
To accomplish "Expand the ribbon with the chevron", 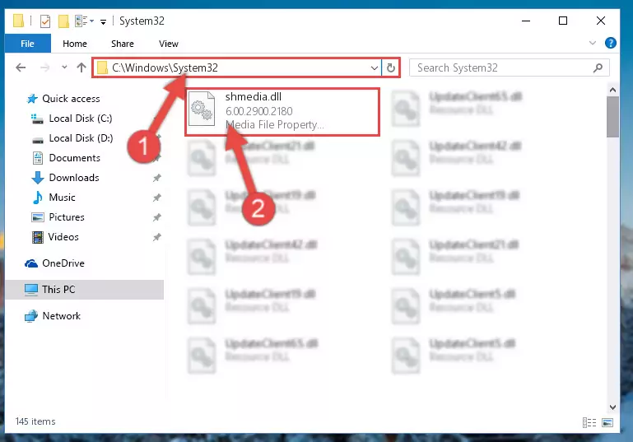I will pyautogui.click(x=592, y=43).
